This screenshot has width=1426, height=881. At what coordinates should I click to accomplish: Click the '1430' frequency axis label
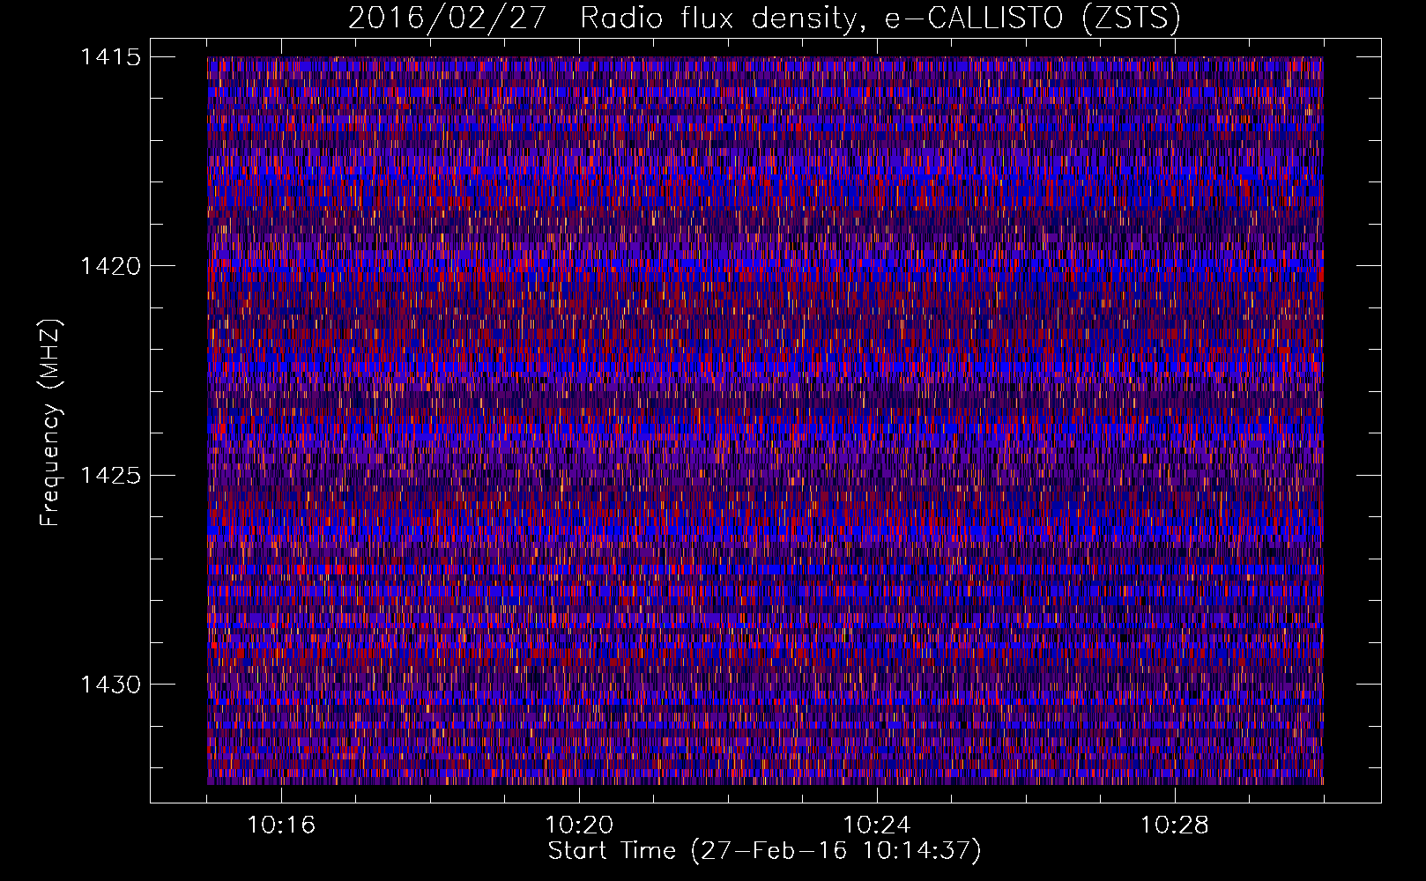110,685
